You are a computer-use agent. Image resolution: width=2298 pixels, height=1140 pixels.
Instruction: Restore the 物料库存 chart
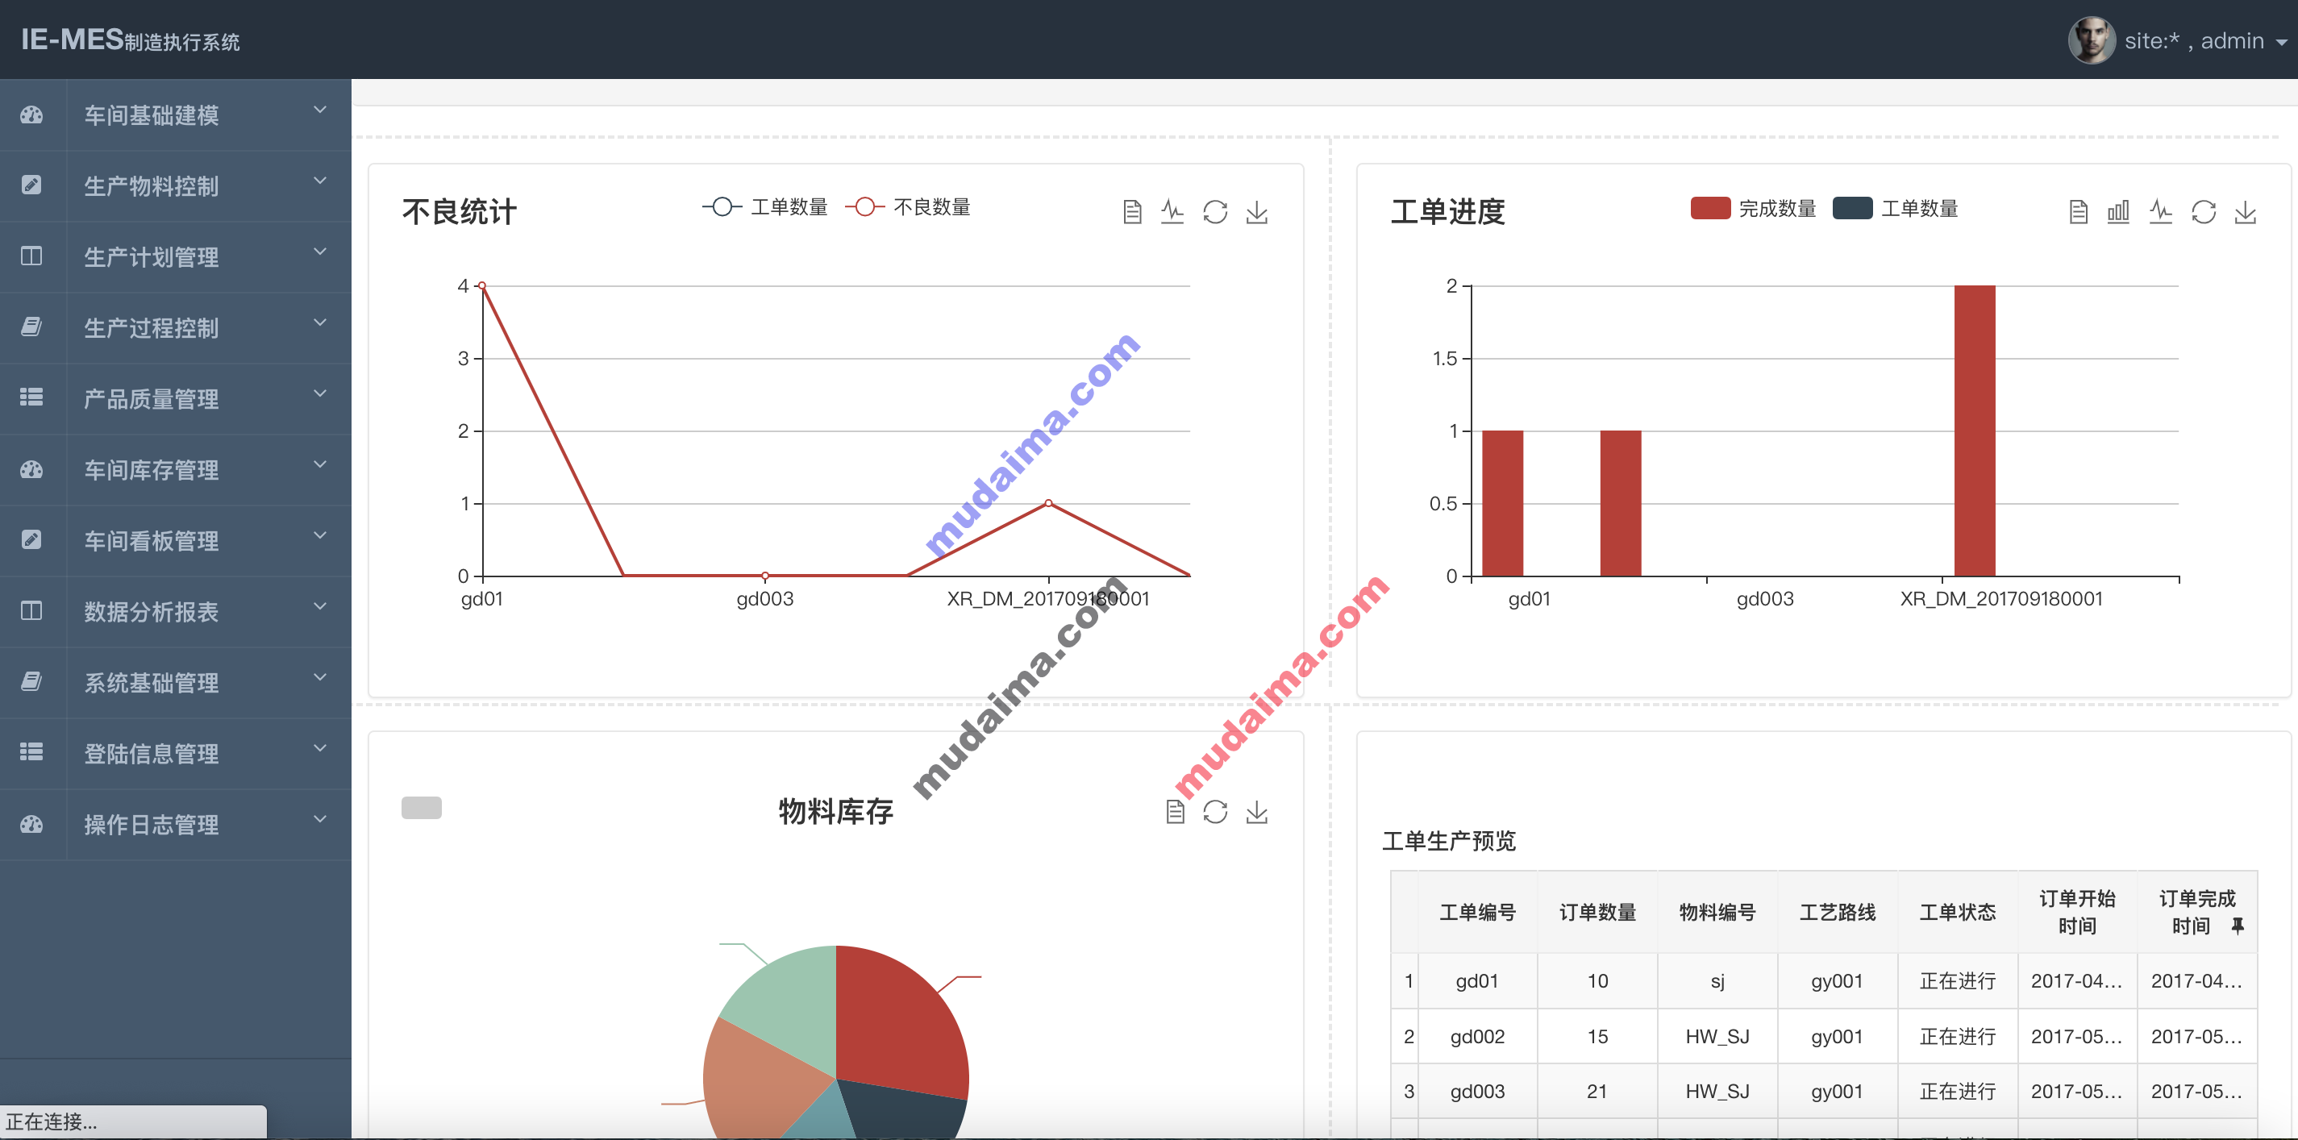(x=1215, y=811)
